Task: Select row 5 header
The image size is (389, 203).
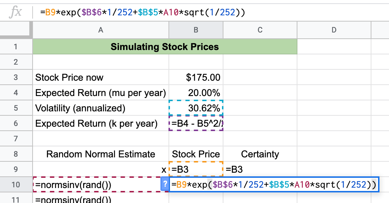Action: [16, 108]
